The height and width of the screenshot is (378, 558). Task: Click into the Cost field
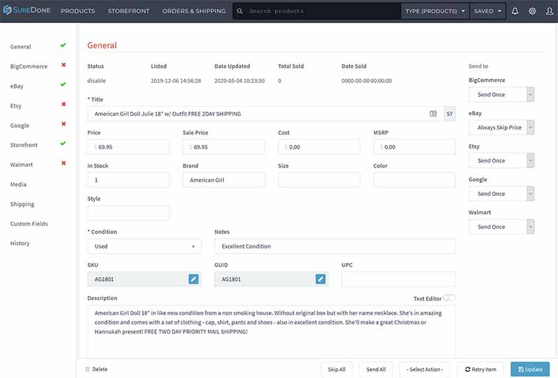point(319,147)
